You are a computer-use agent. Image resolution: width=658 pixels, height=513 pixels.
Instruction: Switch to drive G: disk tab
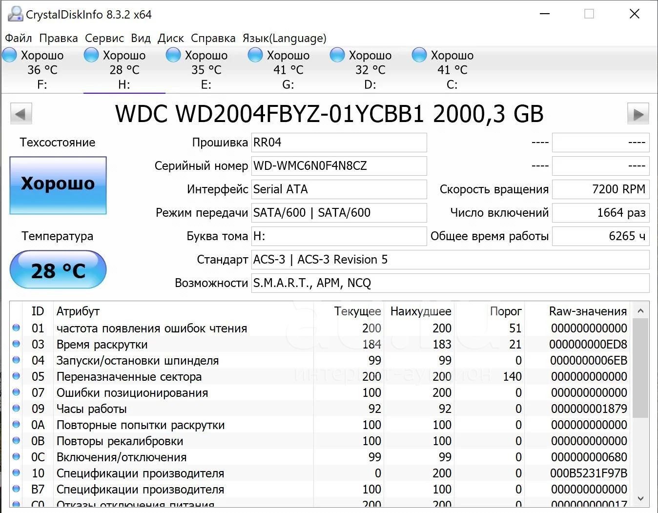click(288, 70)
